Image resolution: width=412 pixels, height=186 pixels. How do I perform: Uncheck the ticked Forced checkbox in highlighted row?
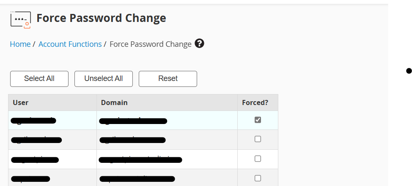[258, 120]
